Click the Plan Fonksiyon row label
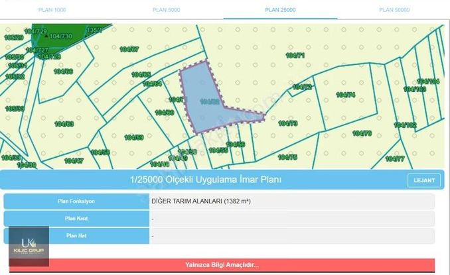The width and height of the screenshot is (450, 275). coord(76,201)
